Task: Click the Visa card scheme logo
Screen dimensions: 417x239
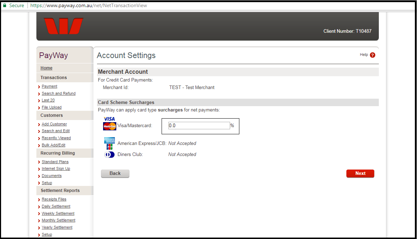Action: click(x=109, y=119)
